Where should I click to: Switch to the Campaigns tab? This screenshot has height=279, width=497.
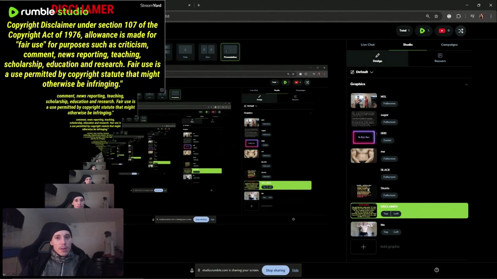click(449, 45)
